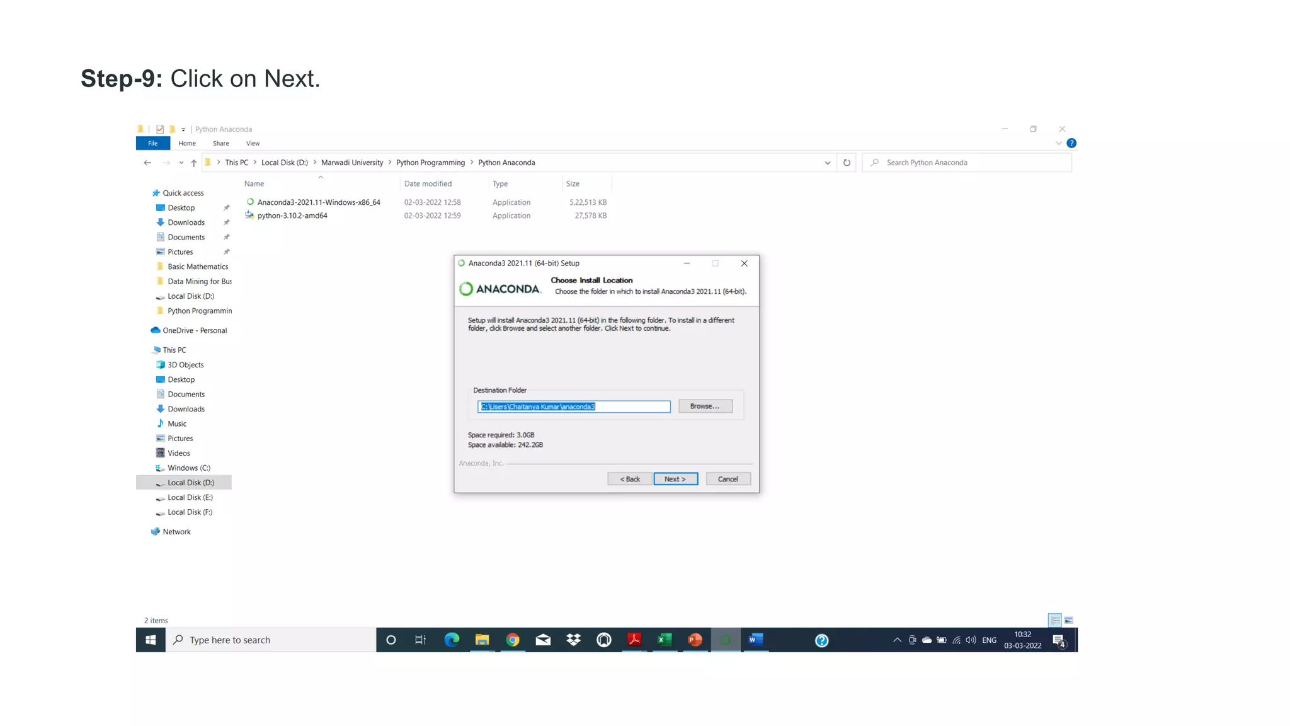The height and width of the screenshot is (726, 1290).
Task: Click the Back button in installer
Action: [x=629, y=479]
